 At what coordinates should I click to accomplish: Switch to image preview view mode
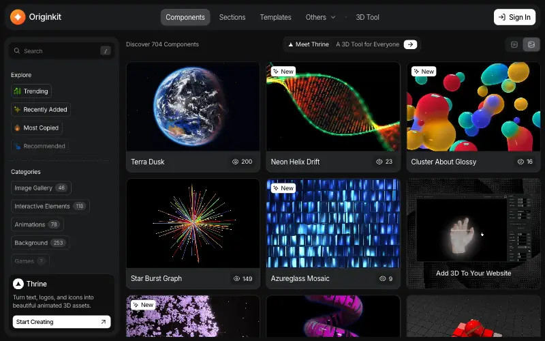[x=531, y=44]
